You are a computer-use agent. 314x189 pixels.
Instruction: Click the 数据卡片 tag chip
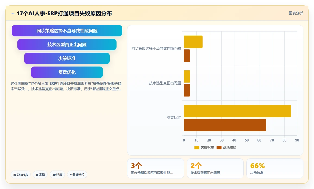point(77,175)
